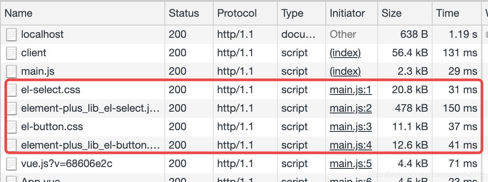Screen dimensions: 488x182
Task: Open the main.js:1 initiator link
Action: tap(351, 90)
